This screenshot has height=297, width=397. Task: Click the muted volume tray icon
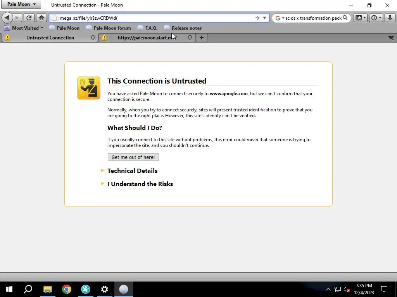point(347,289)
